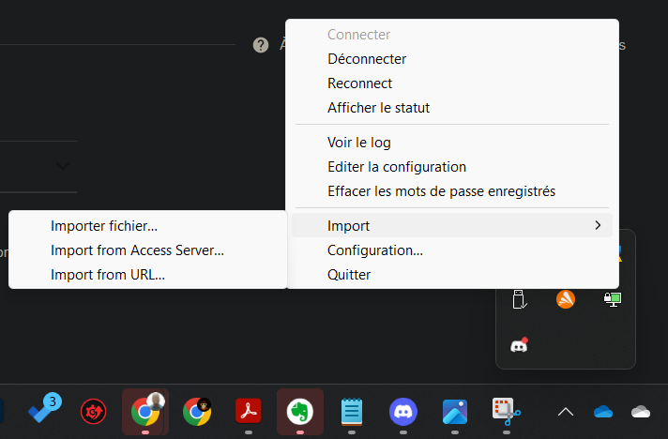Viewport: 668px width, 439px height.
Task: Click the greyed Connecter menu entry
Action: point(452,35)
